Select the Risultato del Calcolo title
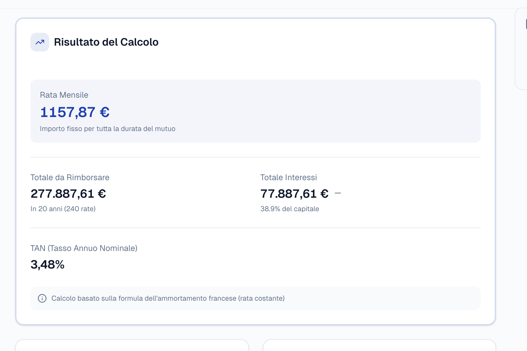This screenshot has height=351, width=527. 106,42
